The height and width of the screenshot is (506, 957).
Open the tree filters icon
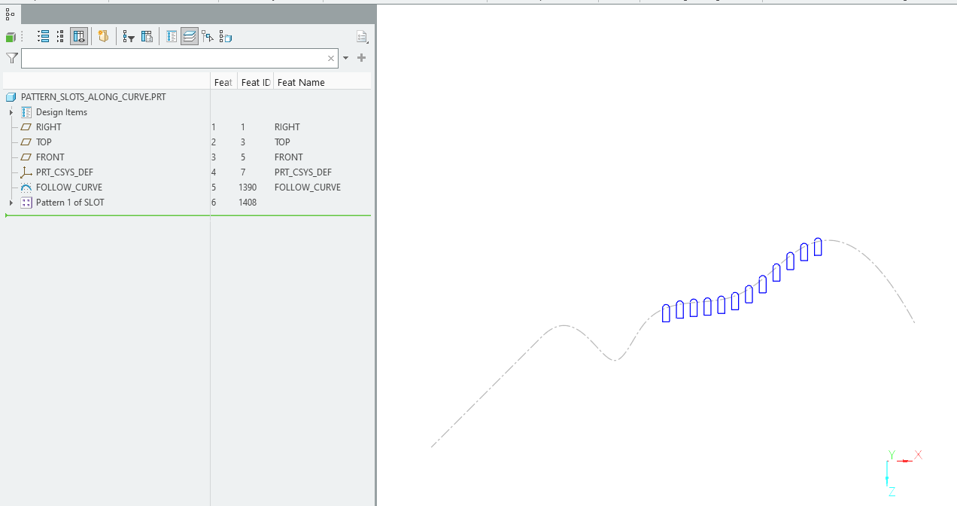pos(128,36)
